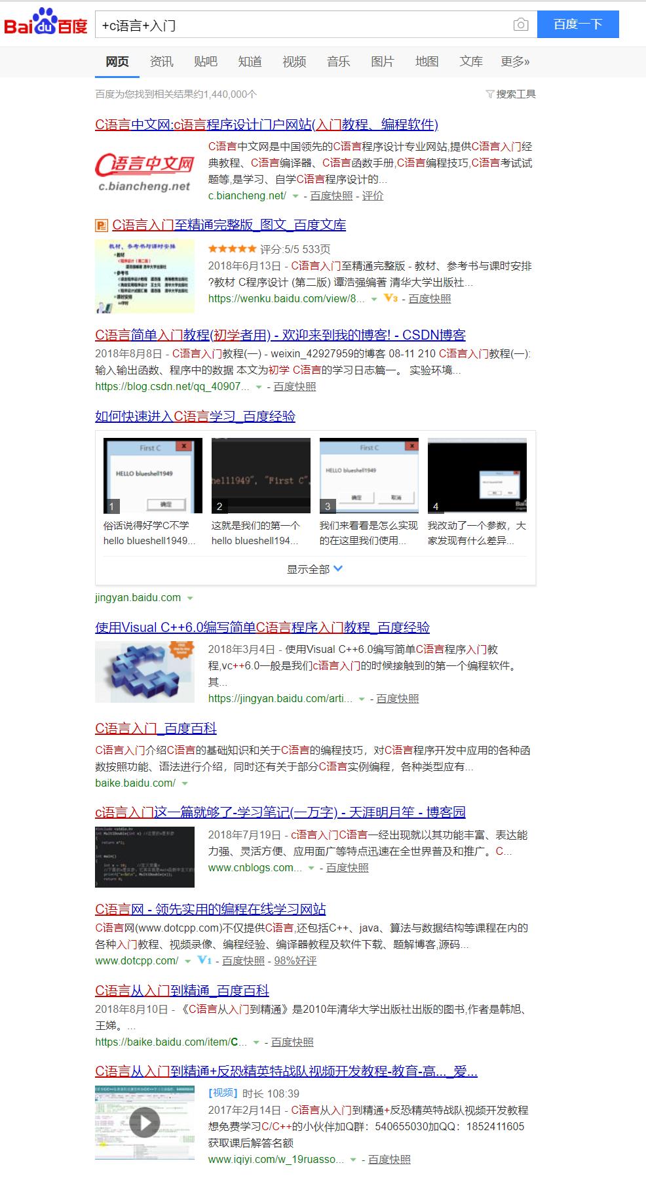646x1180 pixels.
Task: Open 百度快照 for cnblogs result
Action: (347, 868)
